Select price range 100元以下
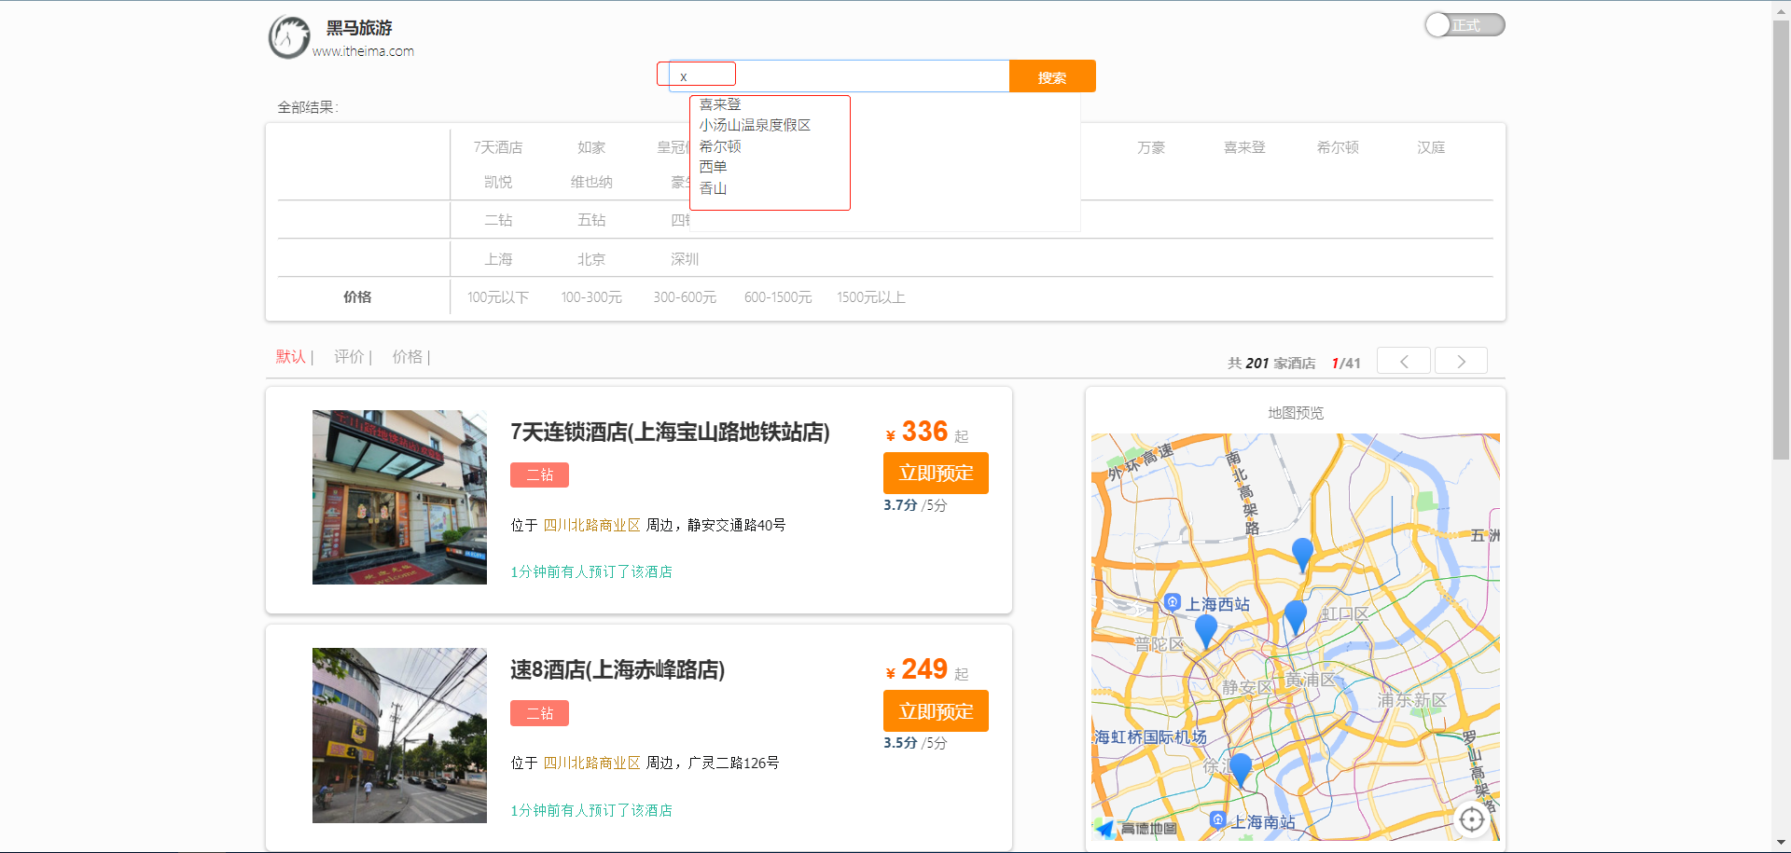The width and height of the screenshot is (1791, 853). [498, 297]
